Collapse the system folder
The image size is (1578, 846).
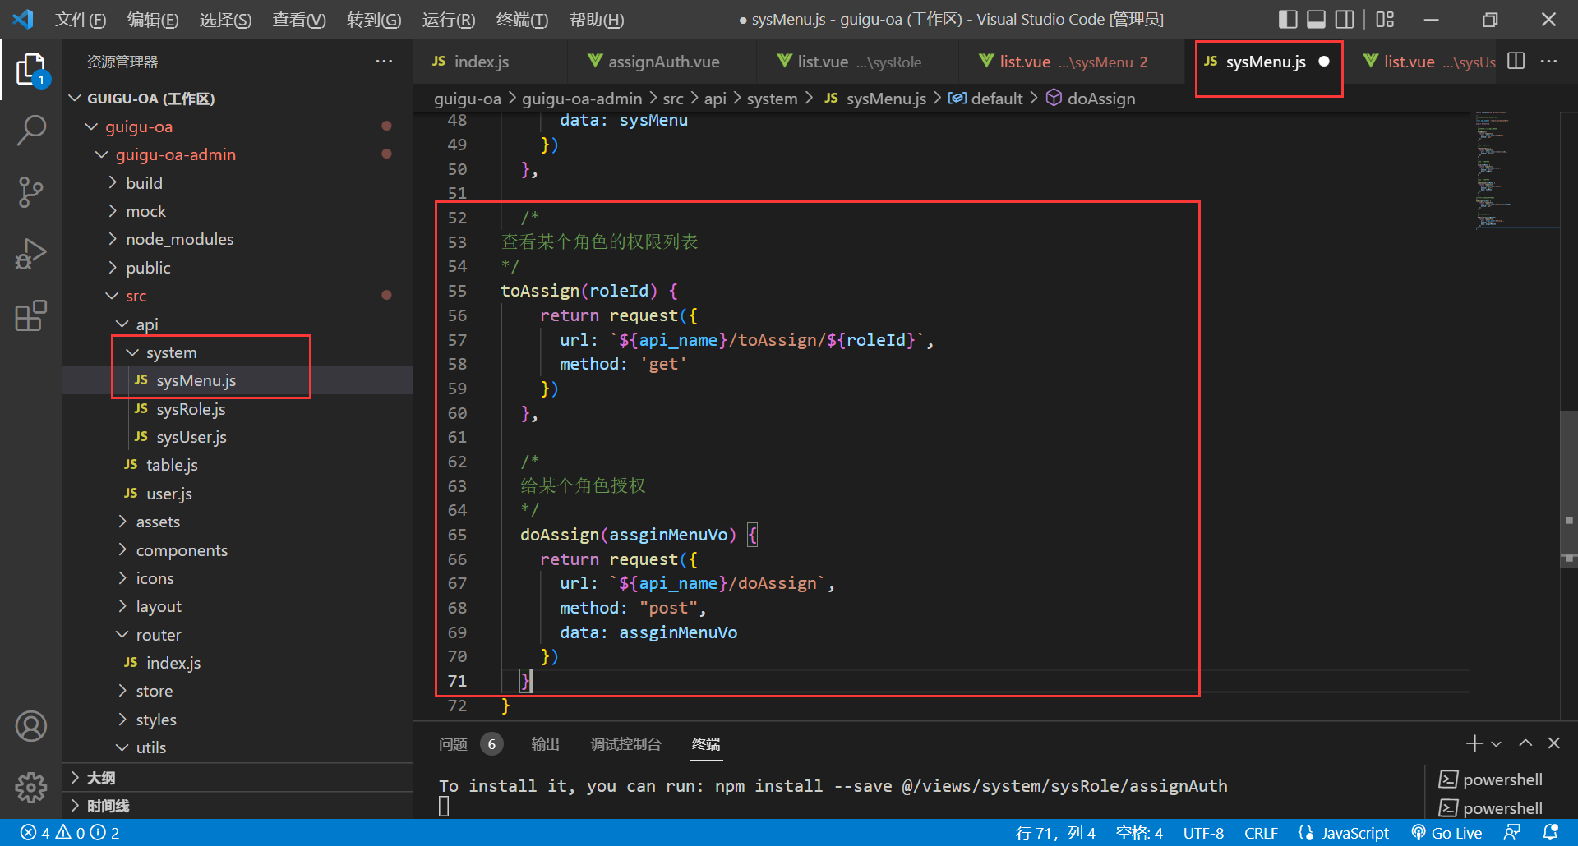pos(171,352)
